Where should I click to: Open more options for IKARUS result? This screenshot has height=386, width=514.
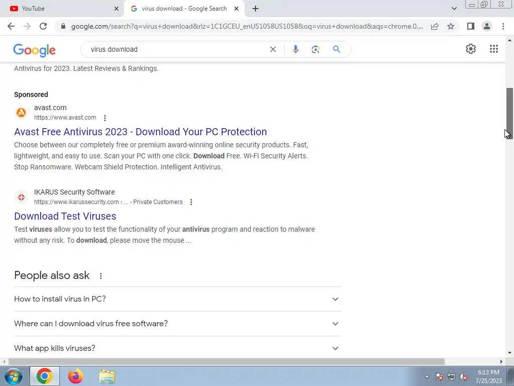tap(191, 202)
